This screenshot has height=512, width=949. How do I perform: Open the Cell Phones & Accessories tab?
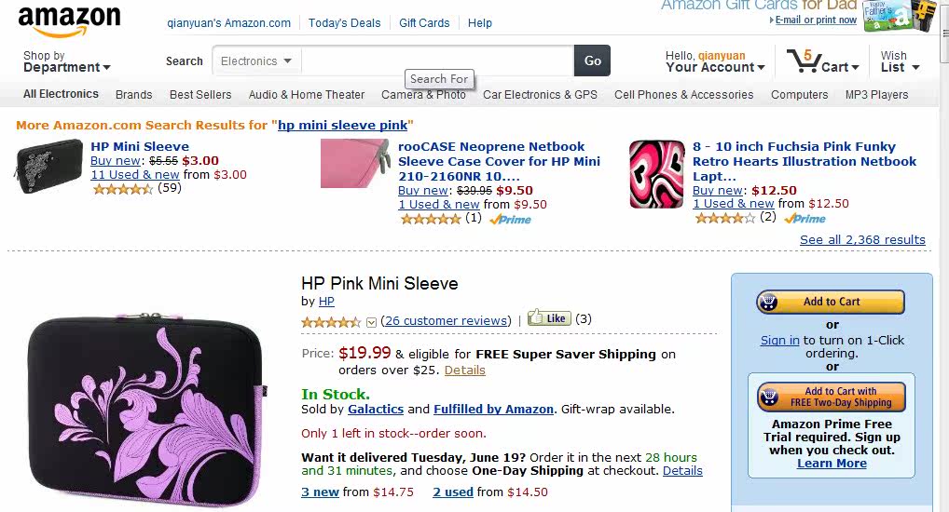pos(683,95)
